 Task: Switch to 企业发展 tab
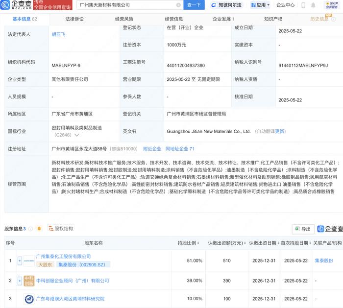pyautogui.click(x=223, y=19)
